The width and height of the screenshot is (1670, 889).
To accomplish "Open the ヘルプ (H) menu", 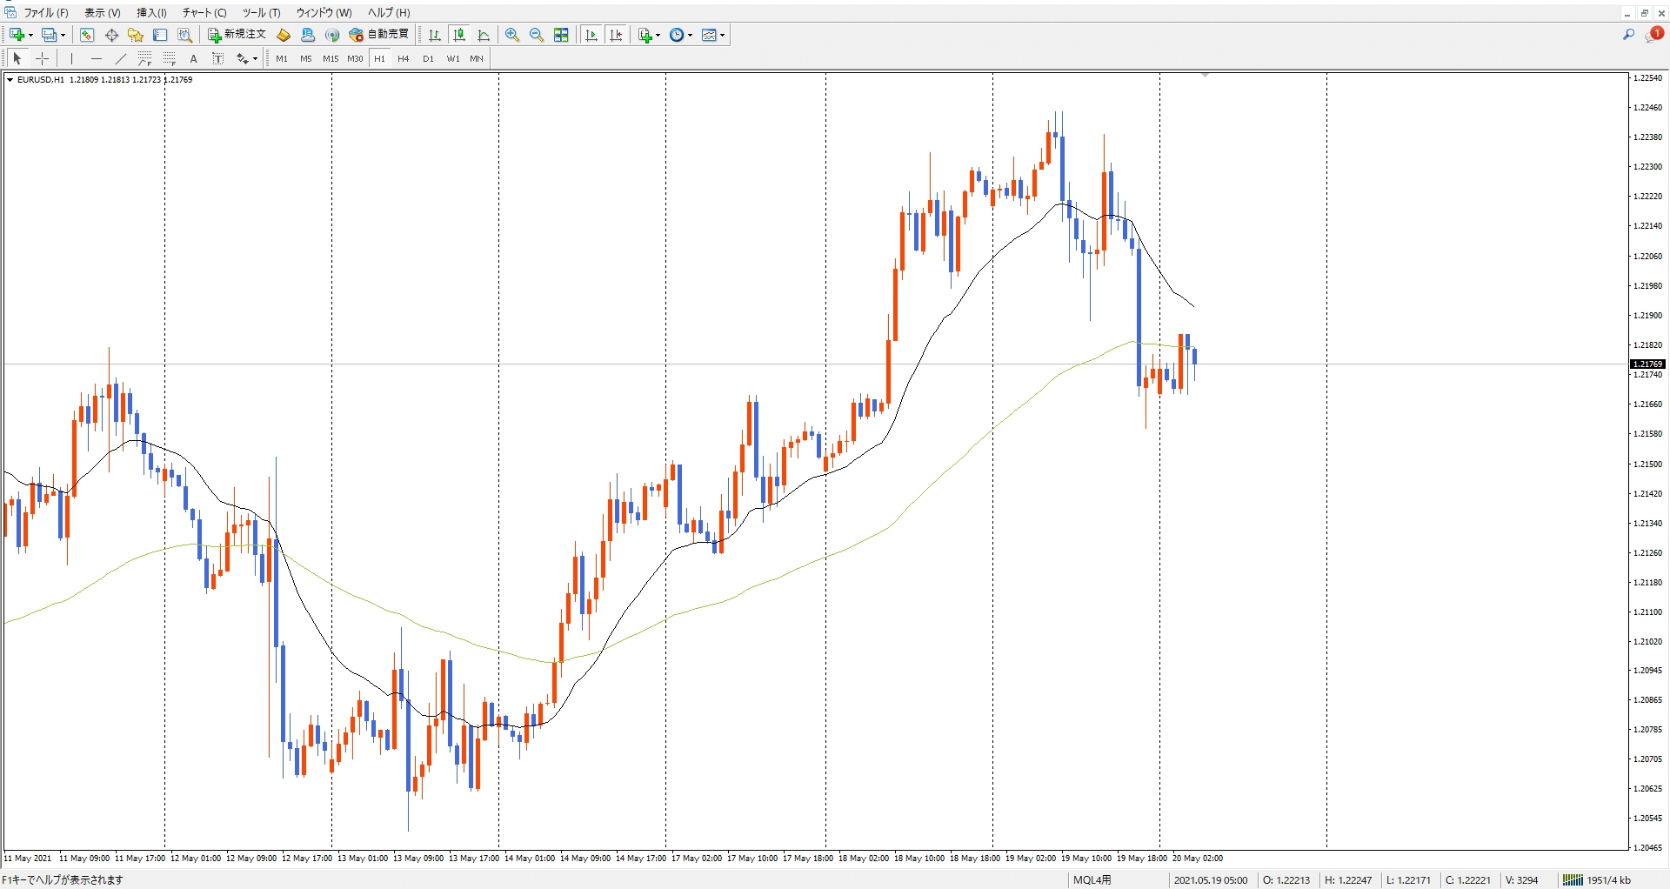I will (x=389, y=12).
